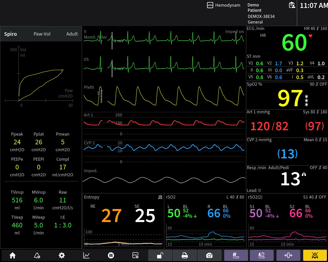Viewport: 328px width, 262px height.
Task: Toggle the yellow audio alarm pause button
Action: [315, 255]
